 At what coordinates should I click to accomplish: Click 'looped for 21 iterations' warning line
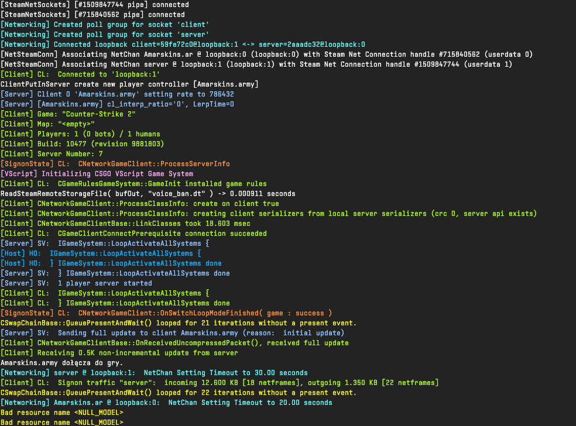(179, 323)
